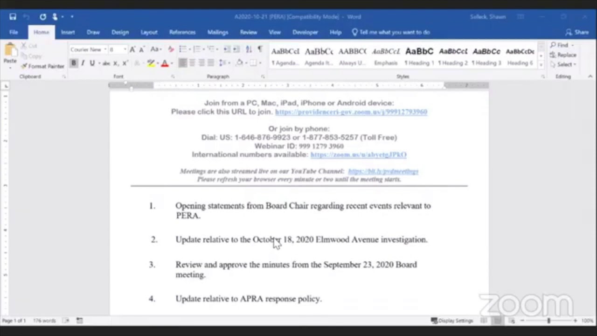
Task: Click the Sort button in Paragraph group
Action: pos(249,49)
